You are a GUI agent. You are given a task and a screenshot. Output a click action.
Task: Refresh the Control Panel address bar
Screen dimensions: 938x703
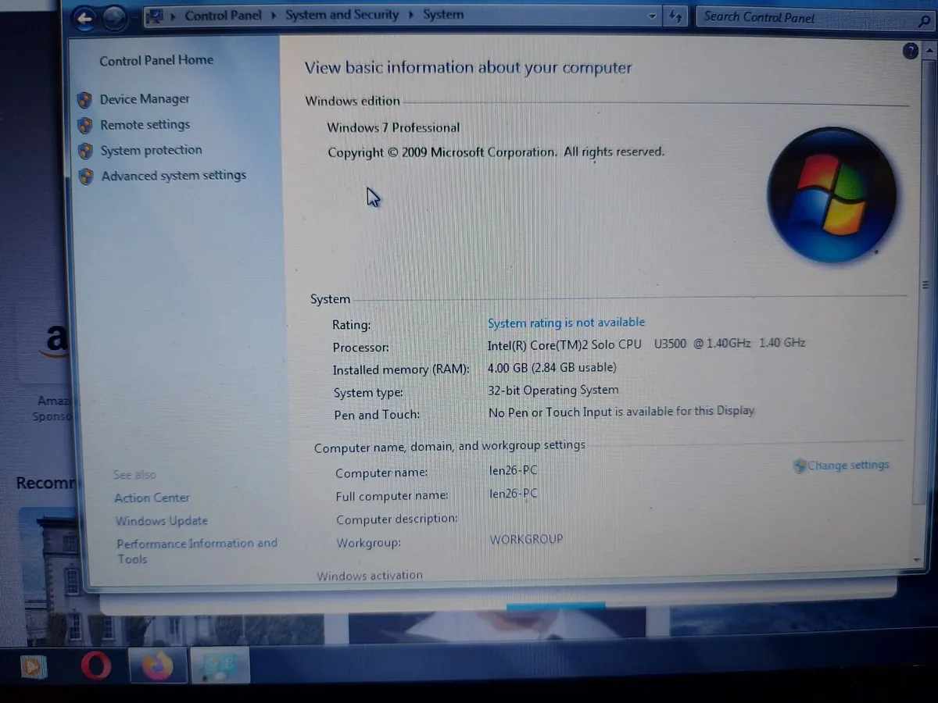pyautogui.click(x=676, y=16)
